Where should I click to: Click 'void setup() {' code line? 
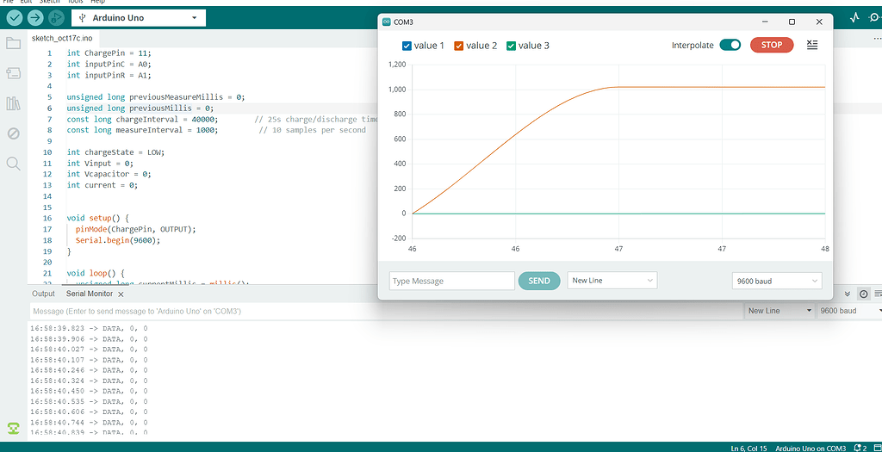tap(98, 218)
